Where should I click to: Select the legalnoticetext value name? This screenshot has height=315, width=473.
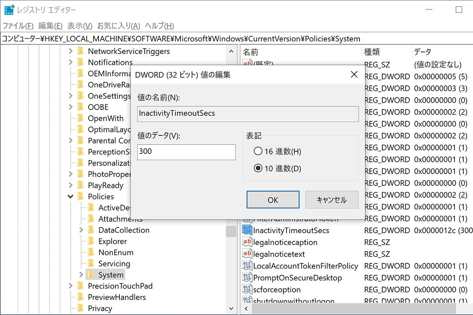tap(279, 254)
